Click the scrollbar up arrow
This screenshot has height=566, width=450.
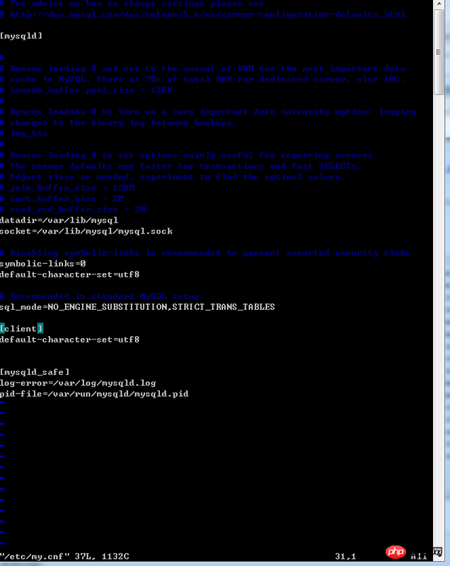(x=439, y=4)
